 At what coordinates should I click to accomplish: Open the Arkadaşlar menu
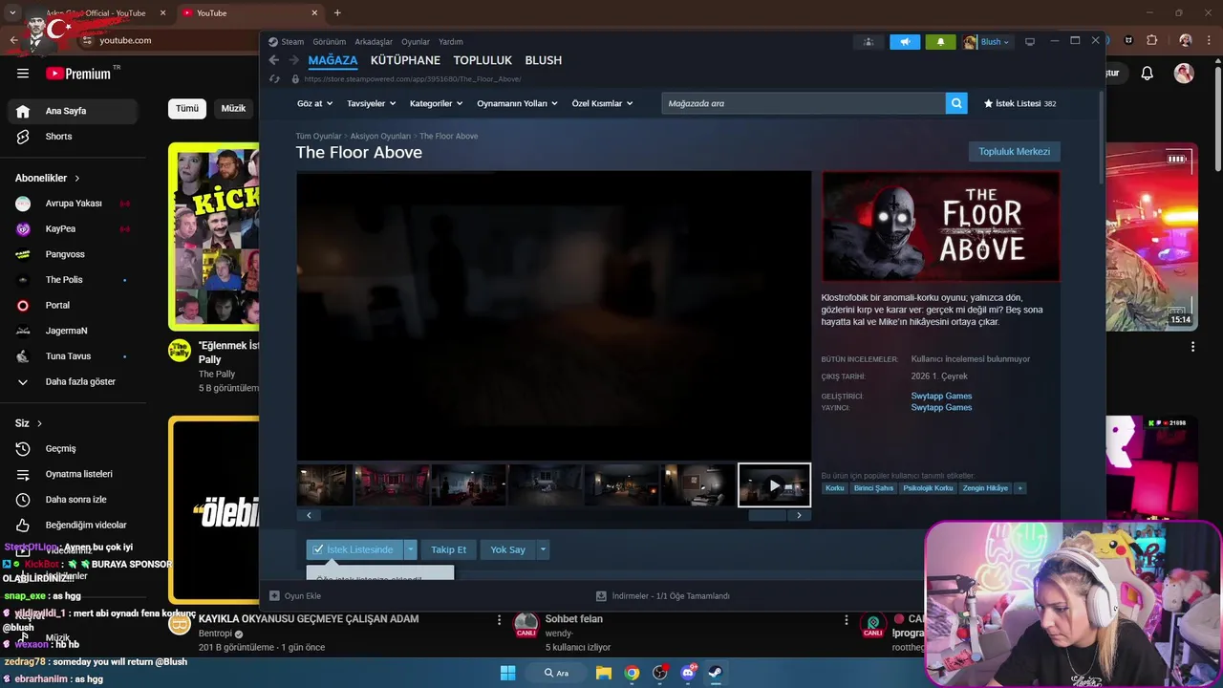374,42
